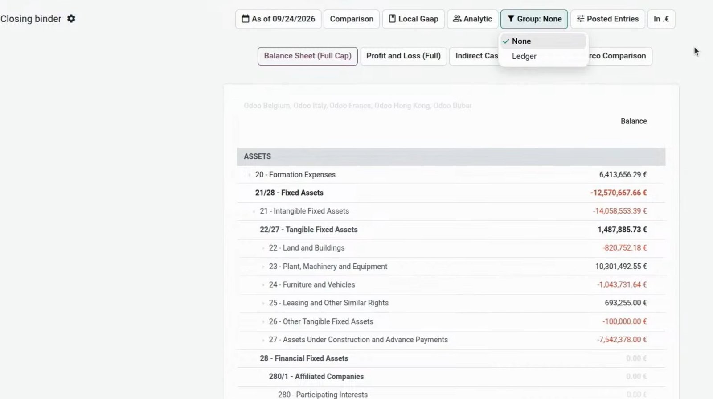Click the -7,542,378.00 € balance value
Image resolution: width=713 pixels, height=399 pixels.
pyautogui.click(x=622, y=340)
